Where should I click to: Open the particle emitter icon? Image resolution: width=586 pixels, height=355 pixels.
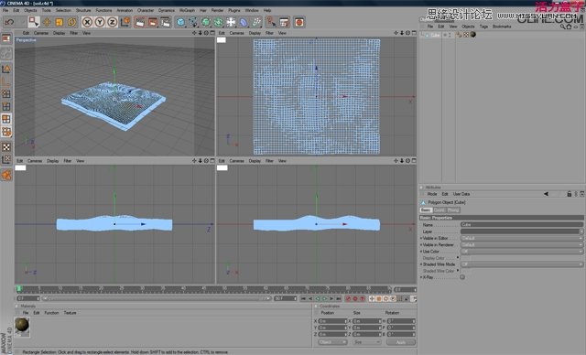click(x=256, y=22)
